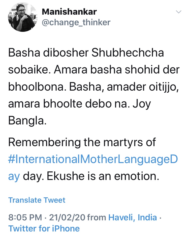Screen dimensions: 189x236
Task: Click the "Remembering the martyrs of" text
Action: tap(82, 143)
